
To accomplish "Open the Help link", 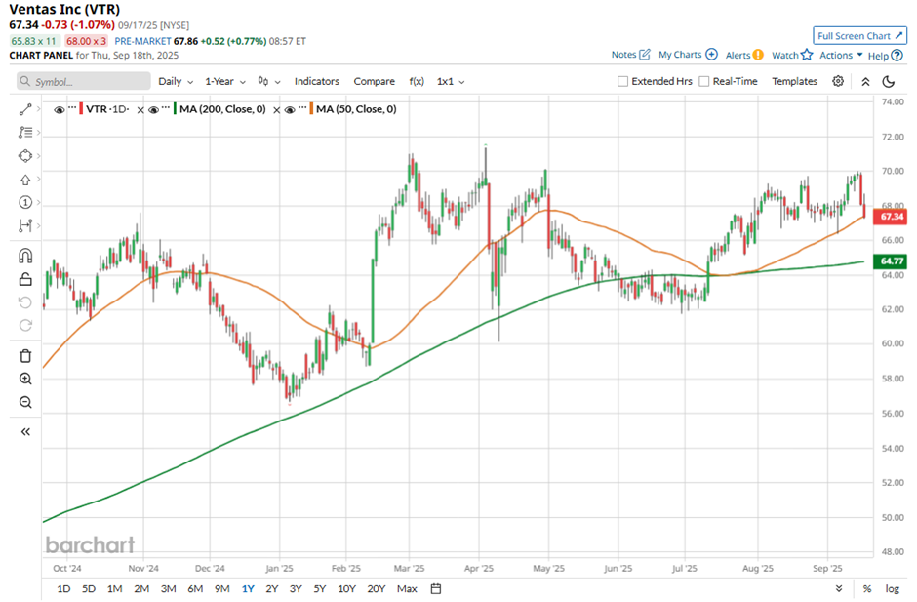I will coord(886,56).
